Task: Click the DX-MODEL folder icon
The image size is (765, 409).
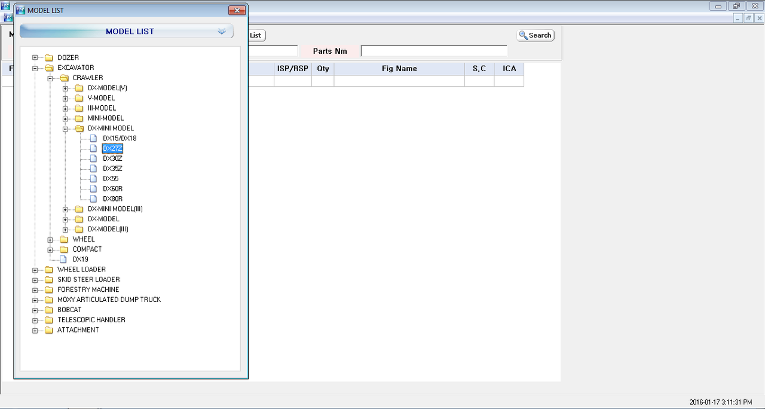Action: [79, 219]
